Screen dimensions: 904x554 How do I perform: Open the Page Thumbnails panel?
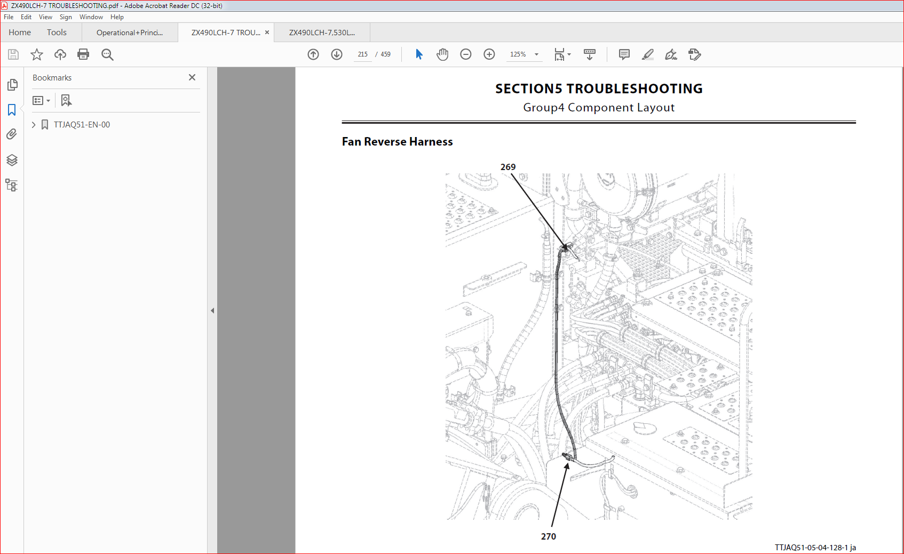(x=12, y=85)
